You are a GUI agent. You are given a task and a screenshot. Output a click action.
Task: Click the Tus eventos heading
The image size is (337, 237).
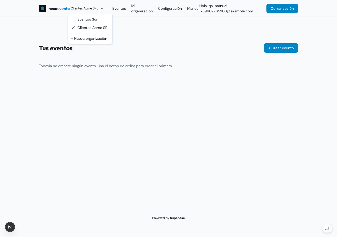point(56,48)
